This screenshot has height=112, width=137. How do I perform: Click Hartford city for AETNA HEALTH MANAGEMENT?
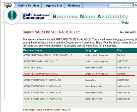[121, 74]
